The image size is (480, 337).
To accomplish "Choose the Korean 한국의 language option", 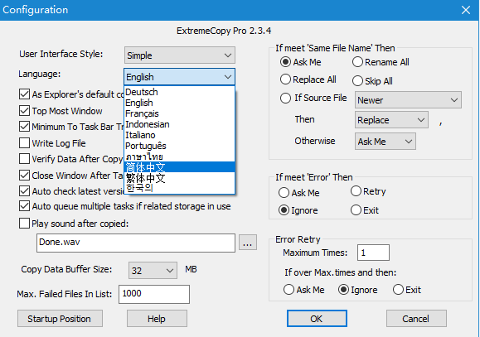I will point(180,188).
